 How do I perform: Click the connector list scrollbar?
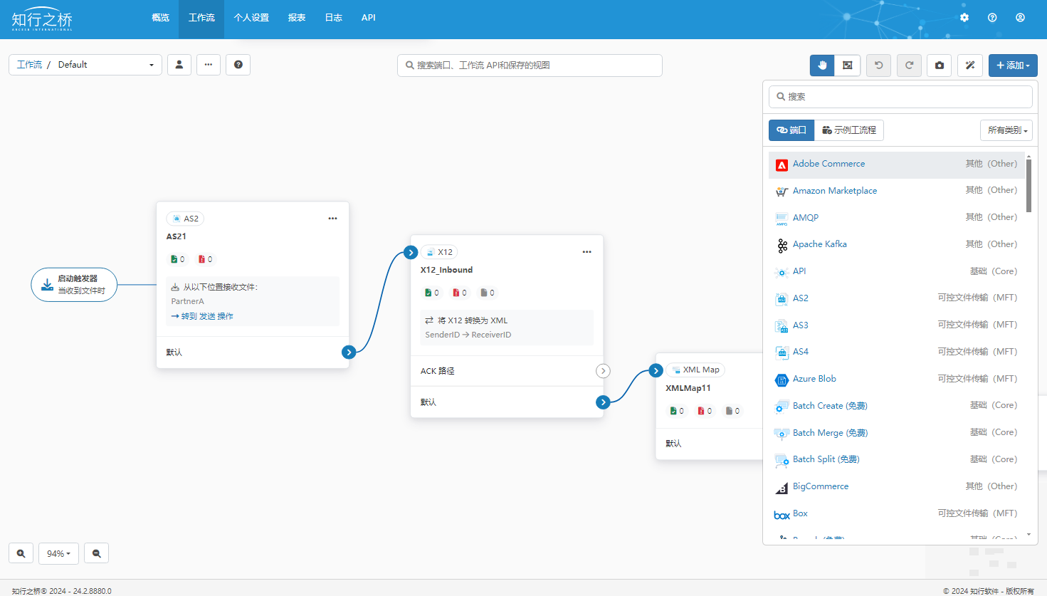(x=1028, y=185)
